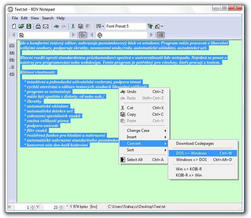Toggle case sensitive Cs button
The image size is (251, 218).
[x=83, y=35]
